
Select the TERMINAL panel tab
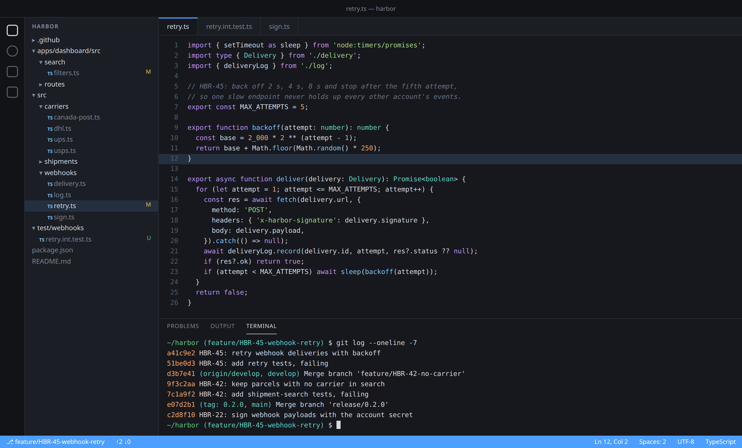click(x=261, y=326)
